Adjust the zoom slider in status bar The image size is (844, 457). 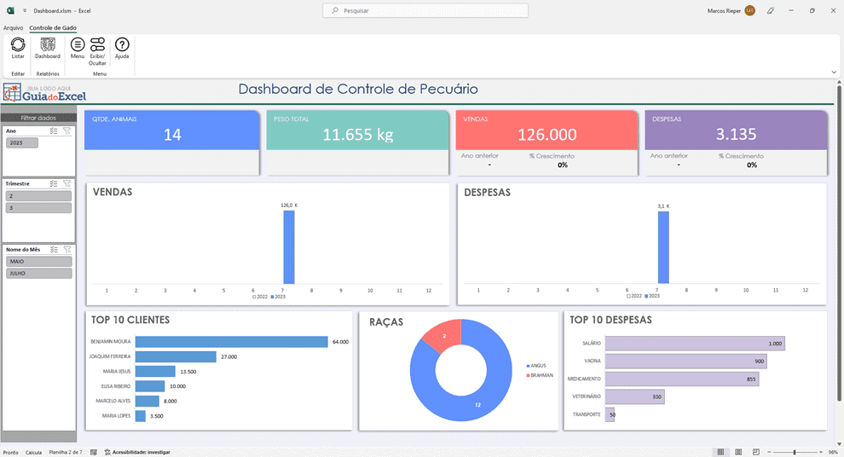795,452
